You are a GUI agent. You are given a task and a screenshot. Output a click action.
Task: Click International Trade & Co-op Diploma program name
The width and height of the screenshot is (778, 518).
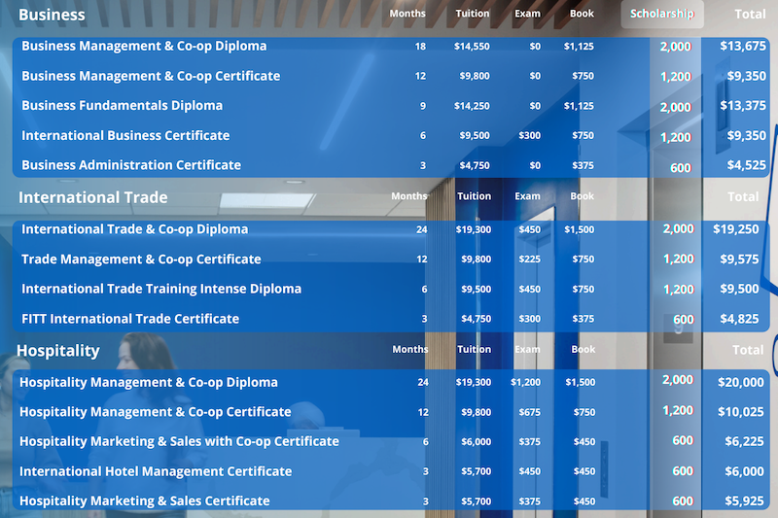point(134,229)
